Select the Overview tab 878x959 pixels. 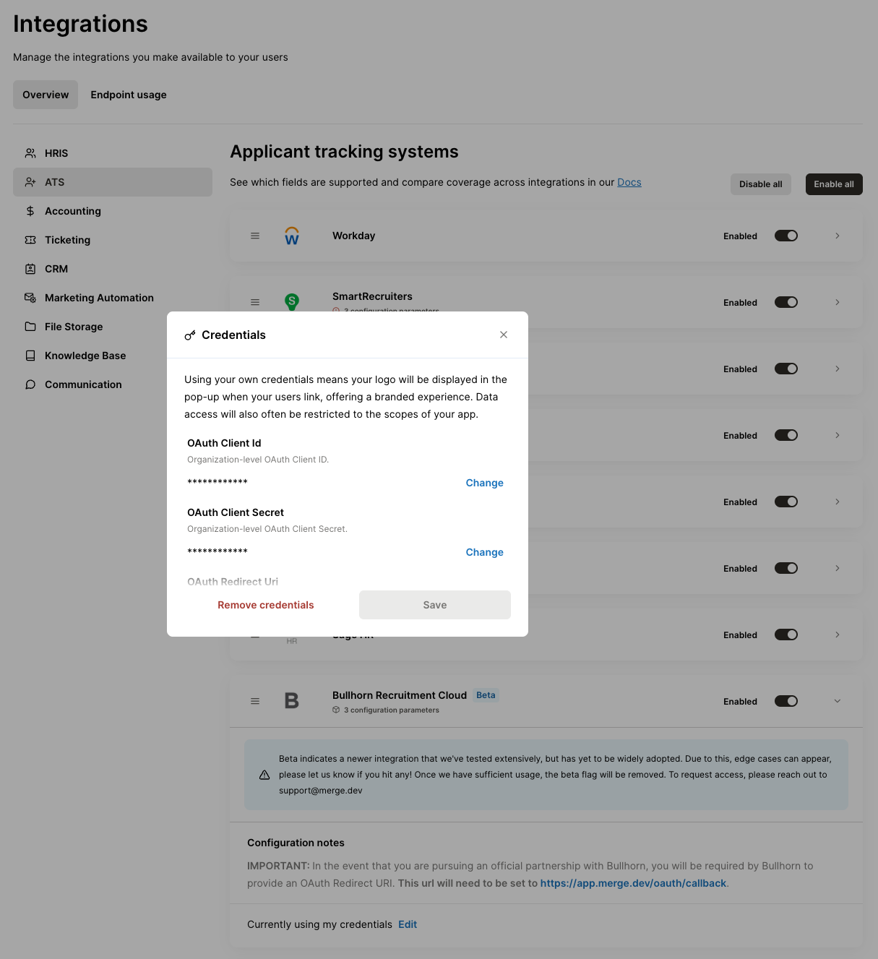pos(45,94)
